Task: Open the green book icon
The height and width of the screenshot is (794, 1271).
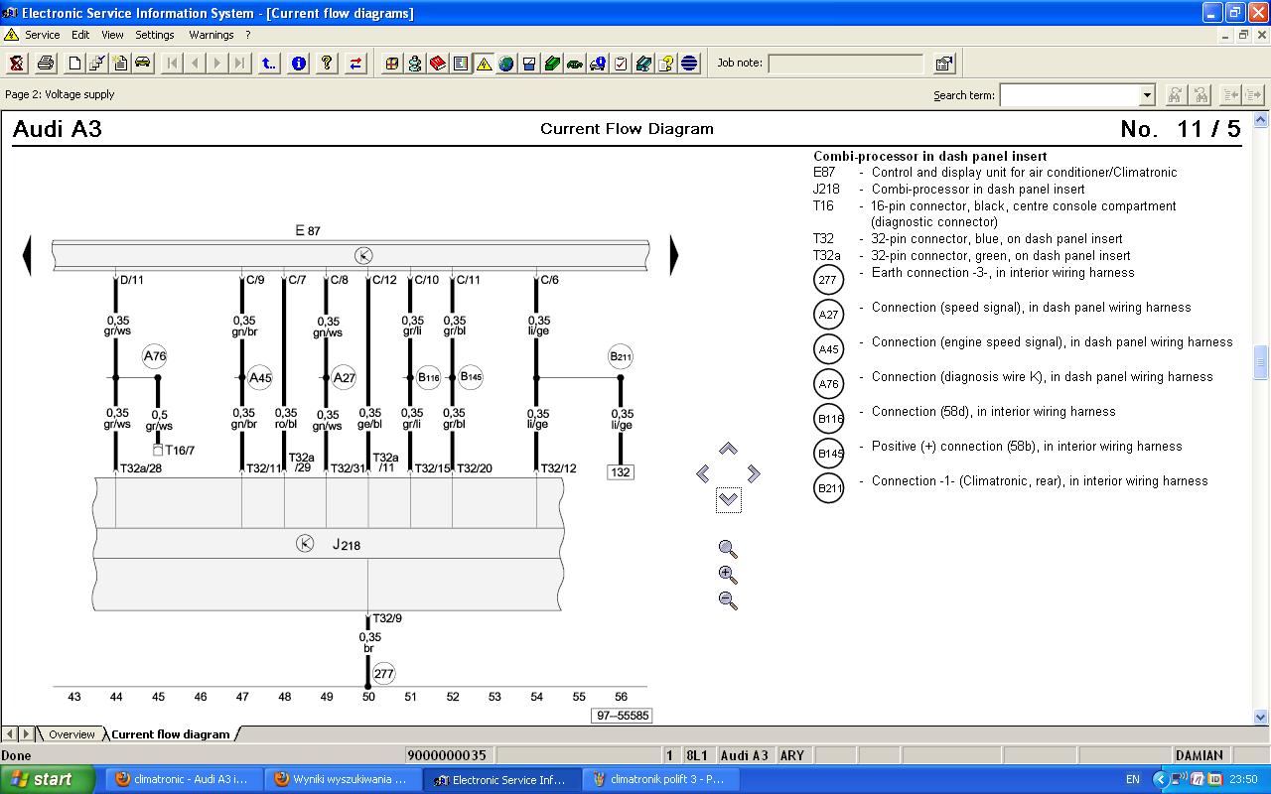Action: pyautogui.click(x=552, y=64)
